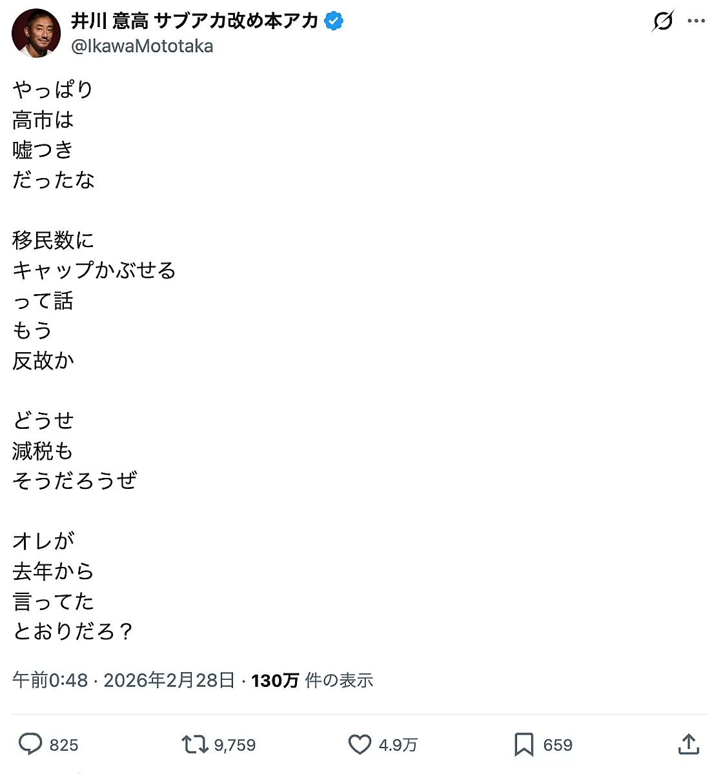Open the three-dot more options menu
Viewport: 723px width, 774px height.
(x=697, y=21)
